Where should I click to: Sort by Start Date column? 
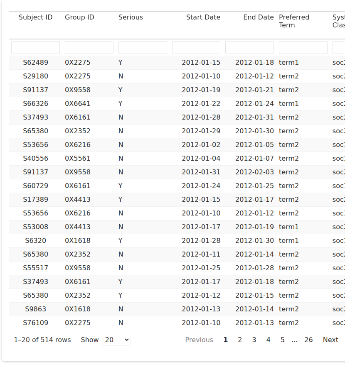pos(203,17)
